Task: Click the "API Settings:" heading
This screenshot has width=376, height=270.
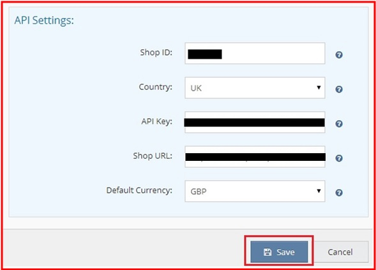Action: [x=44, y=20]
